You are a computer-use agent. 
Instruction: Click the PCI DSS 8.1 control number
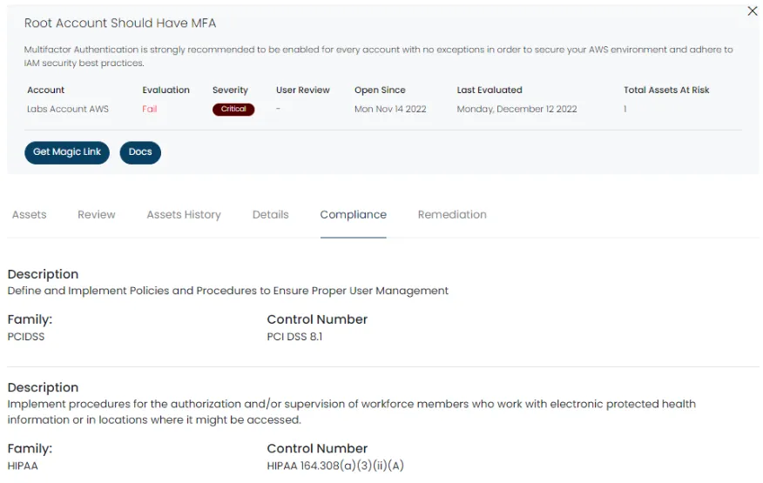coord(294,337)
